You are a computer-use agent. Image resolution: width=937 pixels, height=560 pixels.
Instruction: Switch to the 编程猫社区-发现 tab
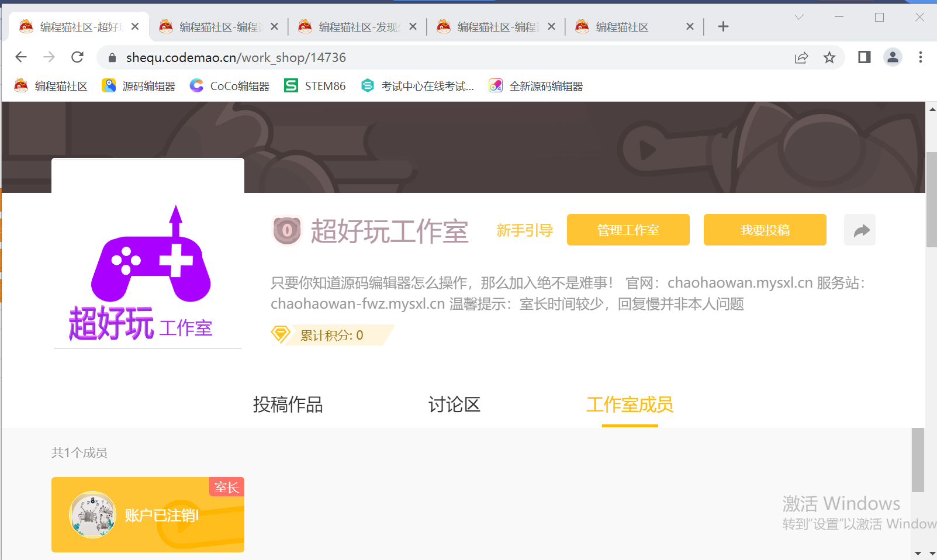pos(357,26)
